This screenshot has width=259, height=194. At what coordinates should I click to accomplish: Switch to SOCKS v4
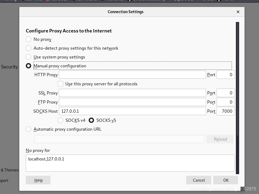61,120
